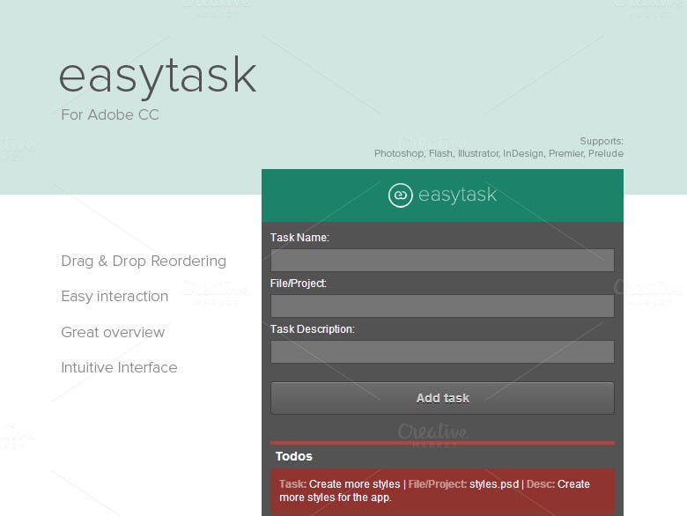
Task: Click the 'For Adobe CC' subtitle
Action: coord(110,114)
